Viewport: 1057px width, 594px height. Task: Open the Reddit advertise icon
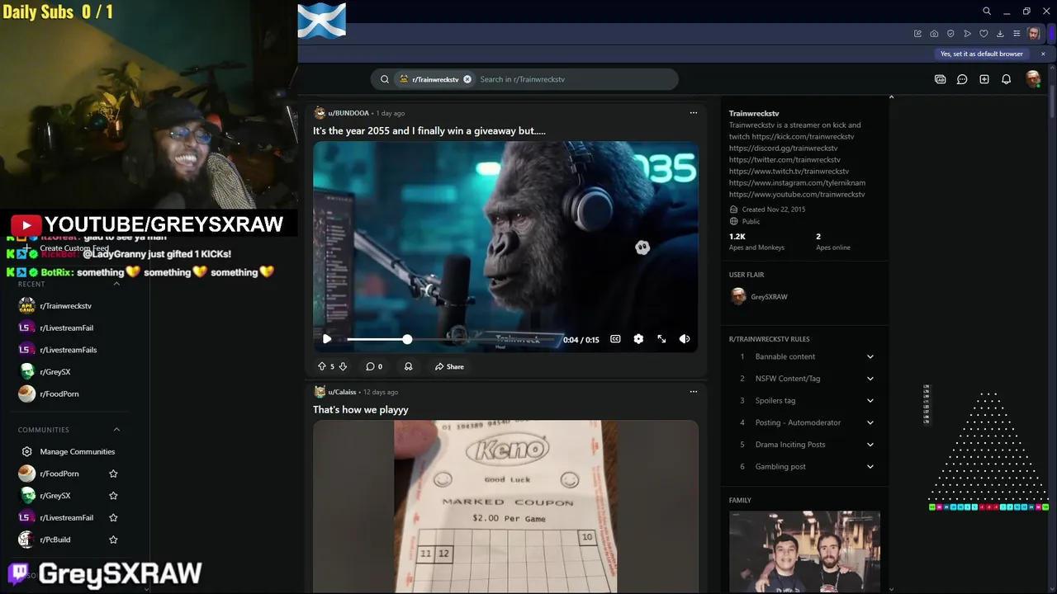click(x=940, y=79)
